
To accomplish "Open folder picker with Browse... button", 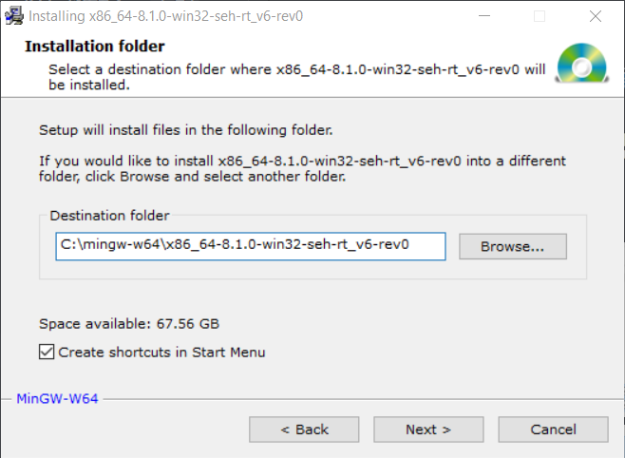I will (513, 246).
